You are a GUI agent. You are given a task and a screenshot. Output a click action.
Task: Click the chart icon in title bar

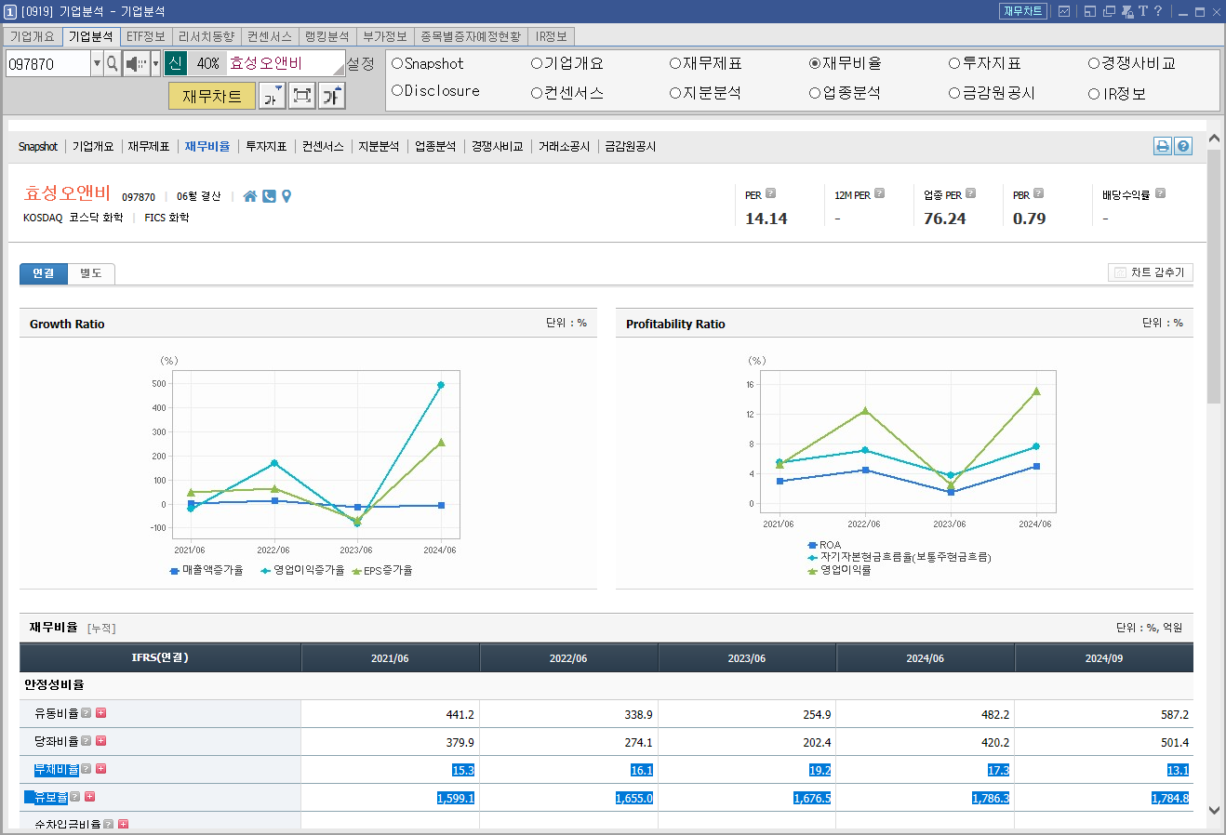coord(1064,11)
